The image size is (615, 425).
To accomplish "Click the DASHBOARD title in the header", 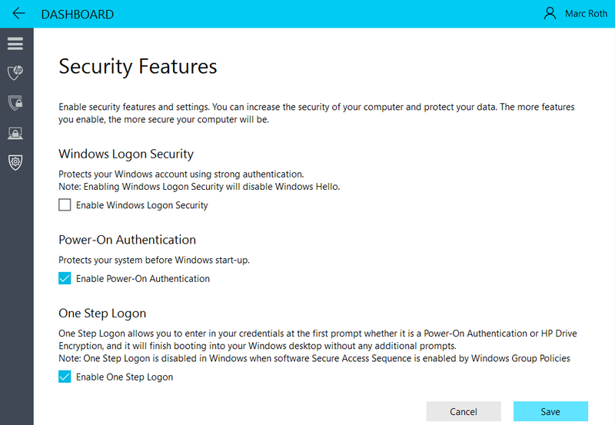I will click(x=78, y=14).
